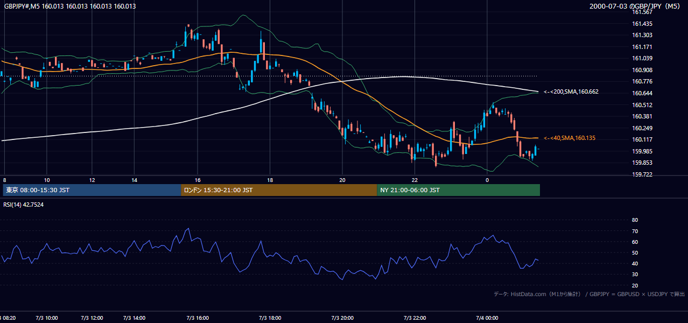This screenshot has width=688, height=323.
Task: Click the 7/3 12:00 bottom time label
Action: point(92,318)
